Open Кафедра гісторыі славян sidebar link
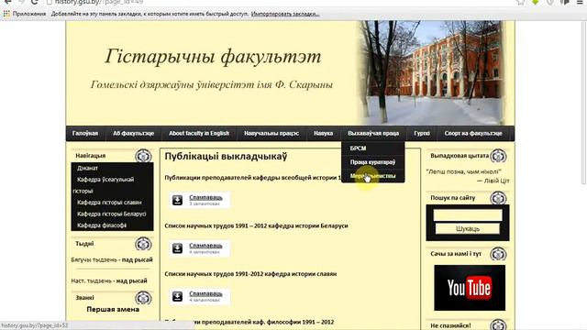The width and height of the screenshot is (587, 330). [109, 203]
